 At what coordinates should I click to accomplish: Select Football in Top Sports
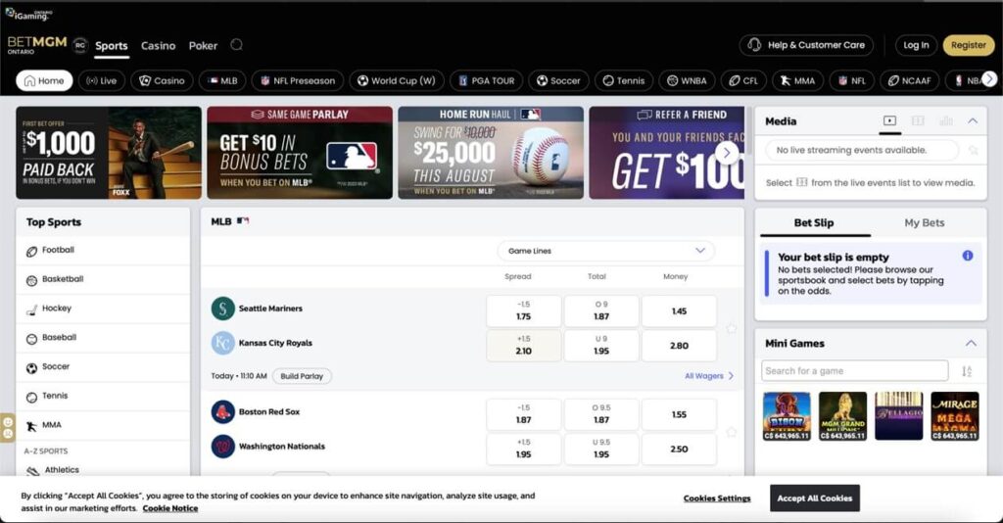103,251
